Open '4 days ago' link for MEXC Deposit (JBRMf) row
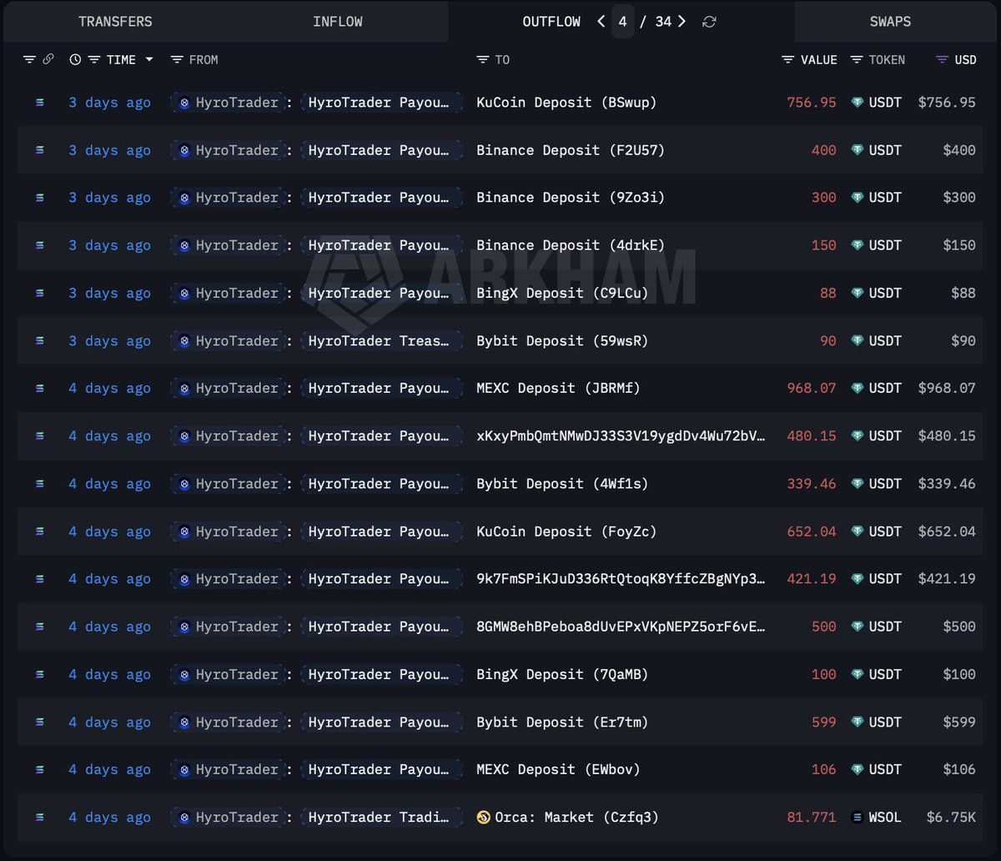The image size is (1001, 861). 109,388
